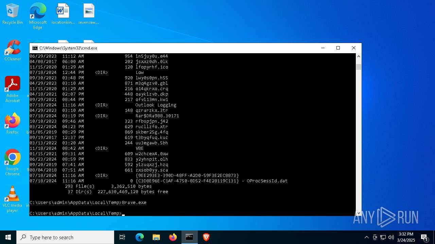435x244 pixels.
Task: Click the 'Low' directory entry
Action: point(139,73)
